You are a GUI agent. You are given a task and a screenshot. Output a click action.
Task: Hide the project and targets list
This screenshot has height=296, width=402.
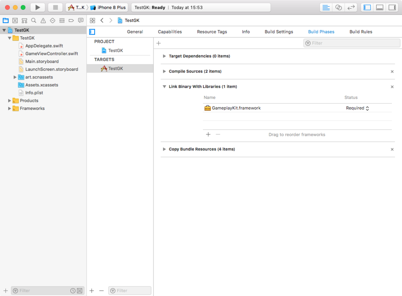pos(92,32)
